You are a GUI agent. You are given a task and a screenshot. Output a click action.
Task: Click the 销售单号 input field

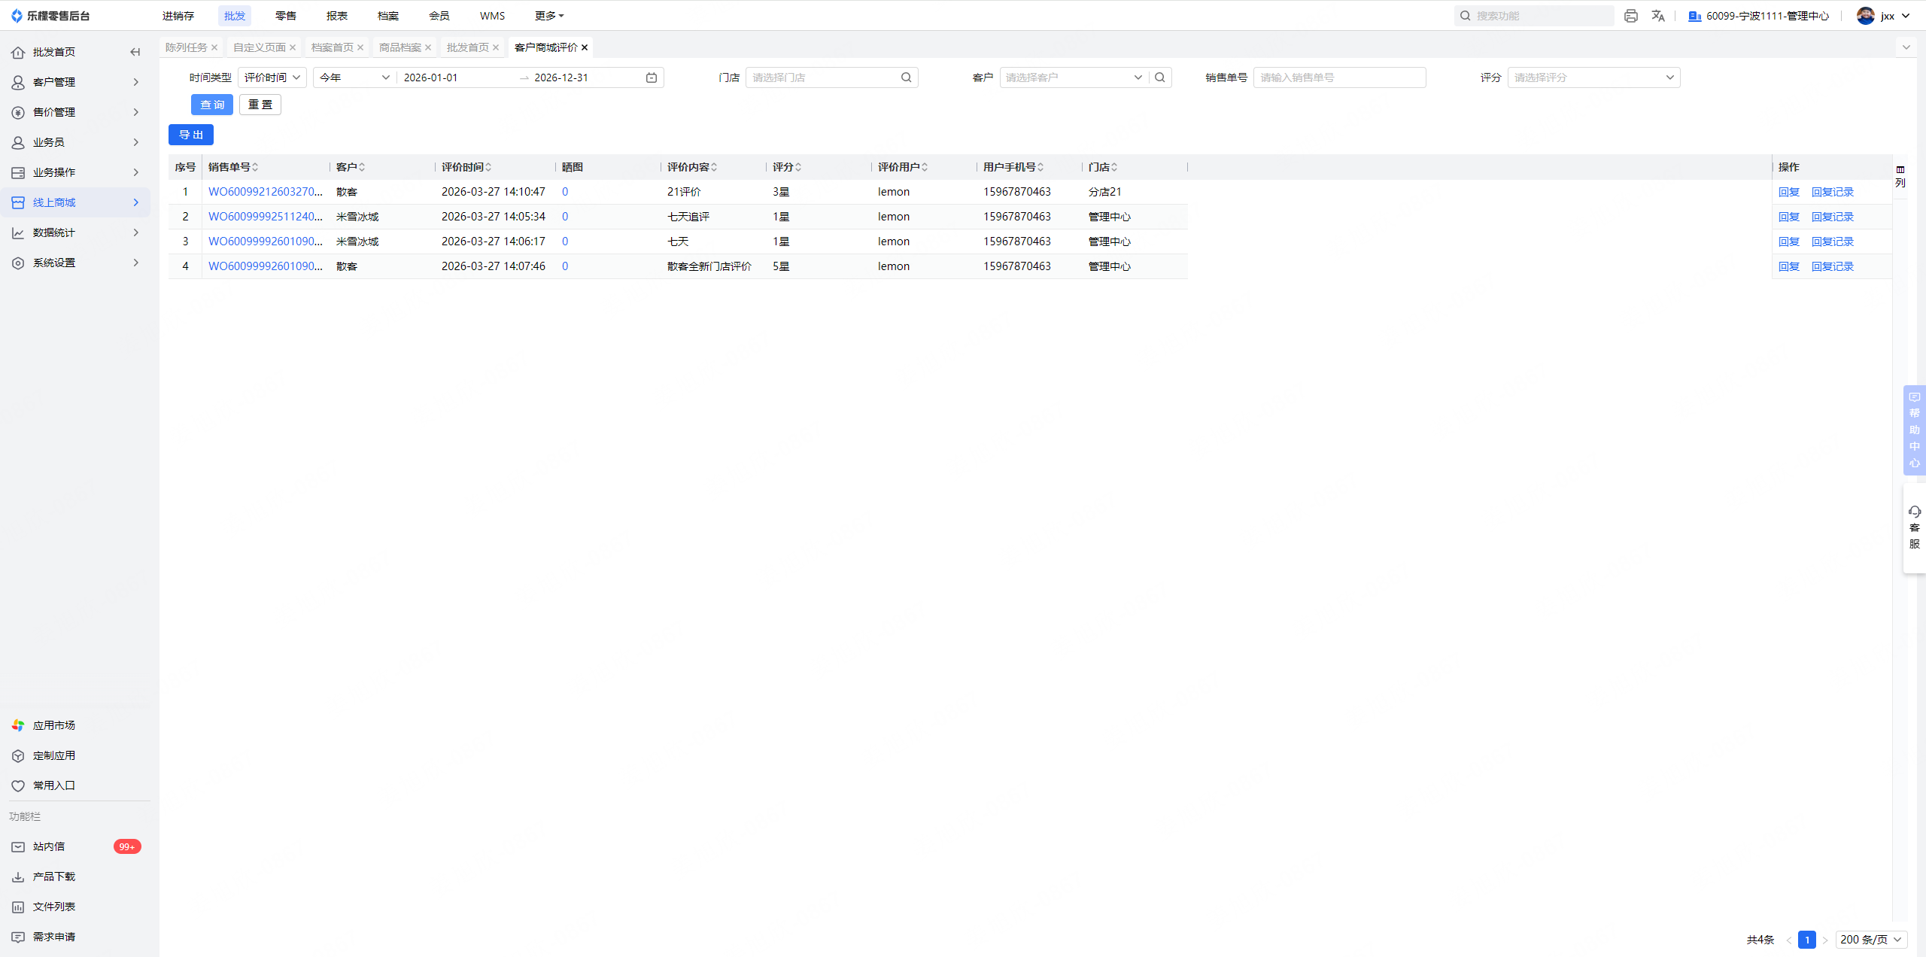[1339, 77]
